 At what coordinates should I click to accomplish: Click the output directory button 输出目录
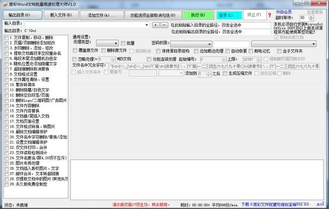click(23, 15)
